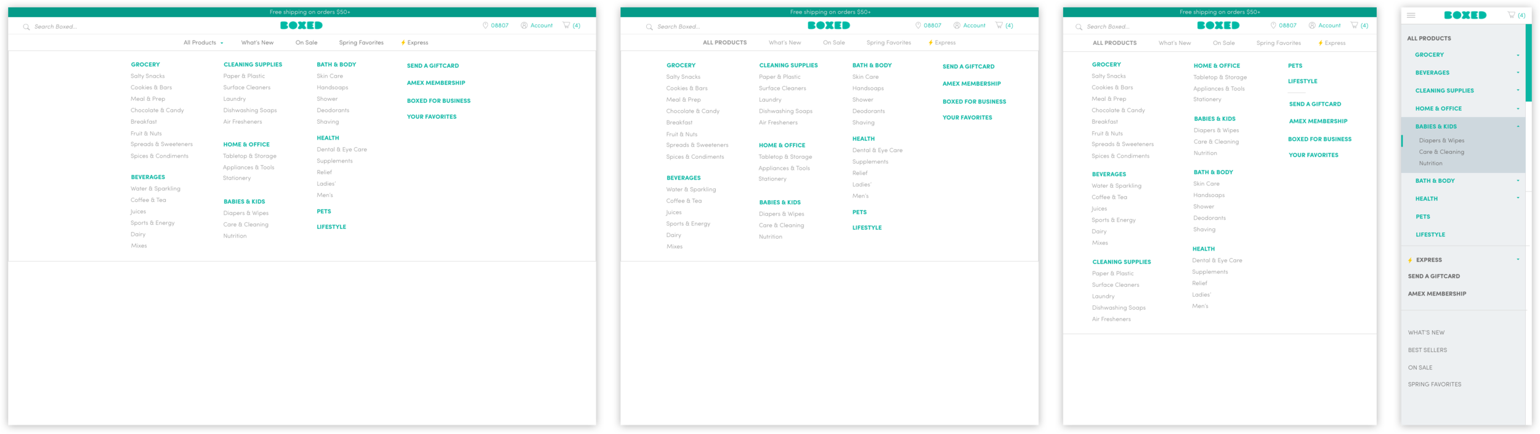Open YOUR FAVORITES link in second mockup
Screen dimensions: 1540x434
click(967, 118)
